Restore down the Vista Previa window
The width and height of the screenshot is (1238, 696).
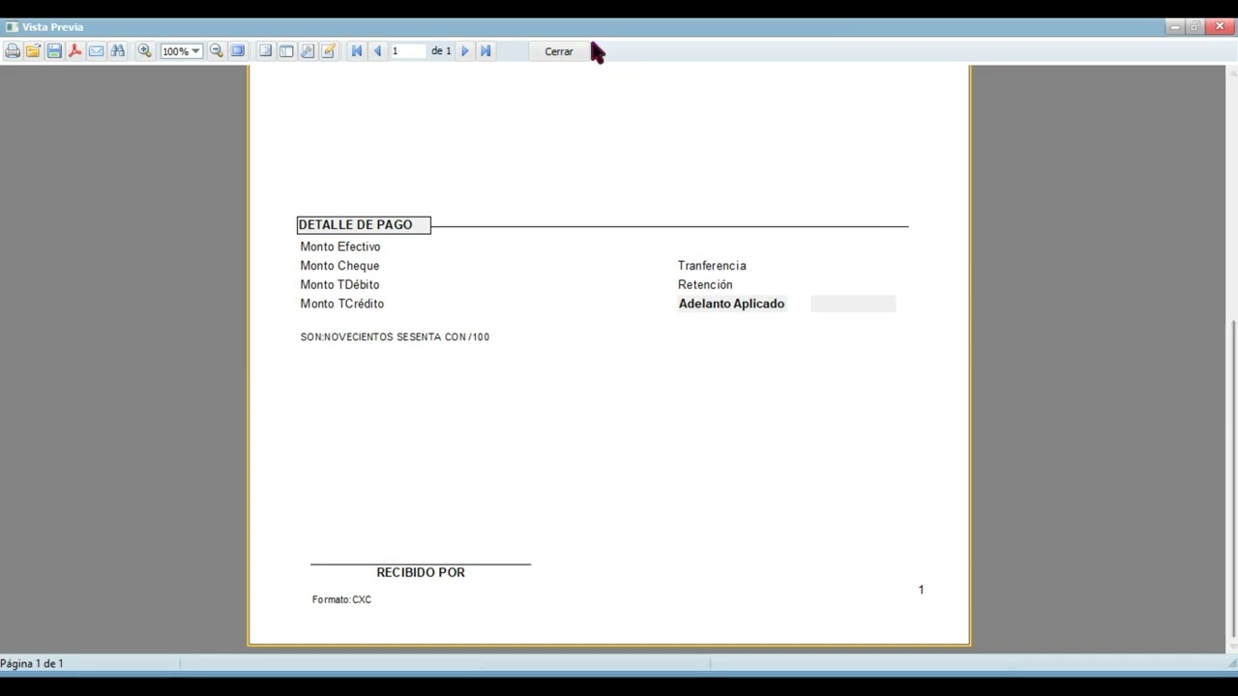(x=1195, y=26)
